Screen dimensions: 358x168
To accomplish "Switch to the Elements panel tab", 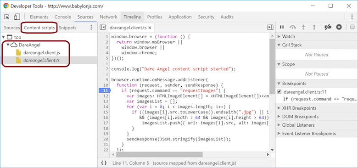I will [x=39, y=17].
